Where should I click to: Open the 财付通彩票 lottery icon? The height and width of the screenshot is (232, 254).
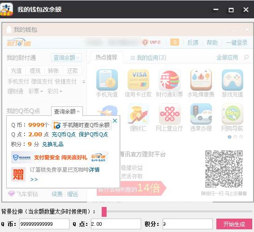point(170,80)
